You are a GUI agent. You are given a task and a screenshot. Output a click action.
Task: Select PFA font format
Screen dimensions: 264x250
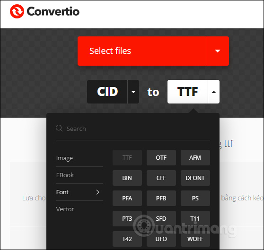click(127, 198)
